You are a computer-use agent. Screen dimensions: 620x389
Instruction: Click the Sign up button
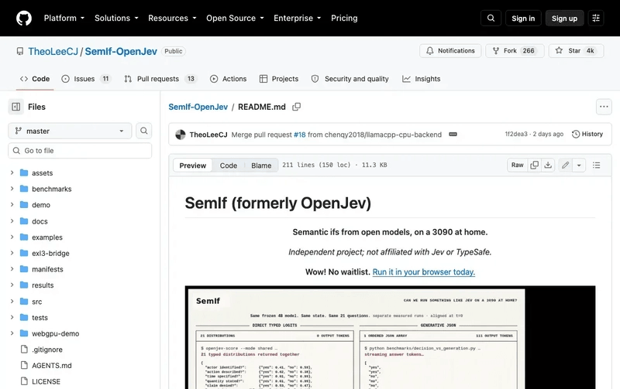[x=564, y=18]
